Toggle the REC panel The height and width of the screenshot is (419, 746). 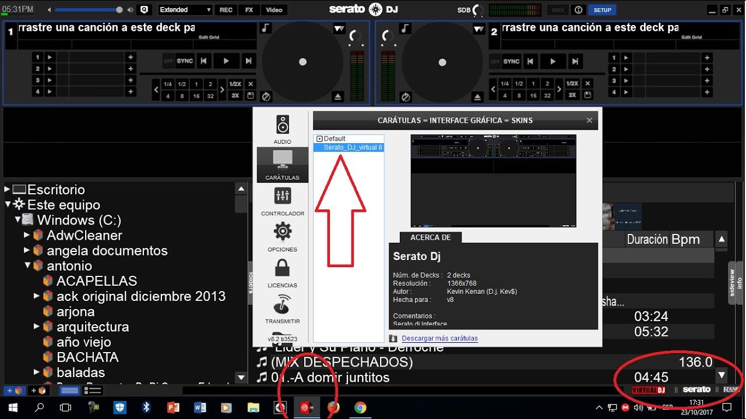[226, 10]
